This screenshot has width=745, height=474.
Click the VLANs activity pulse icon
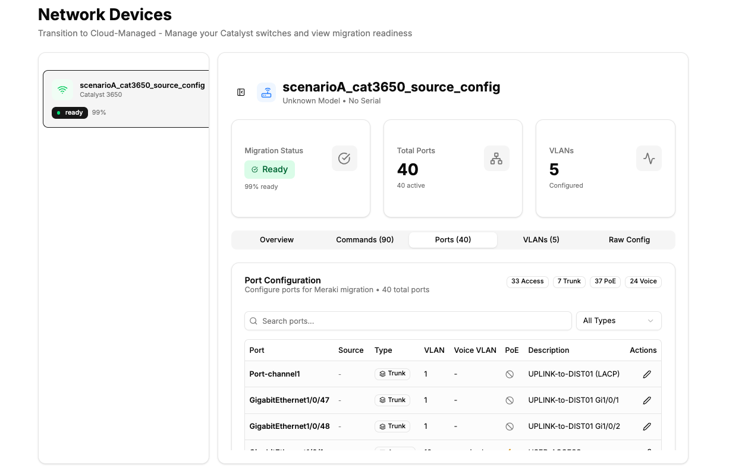649,158
